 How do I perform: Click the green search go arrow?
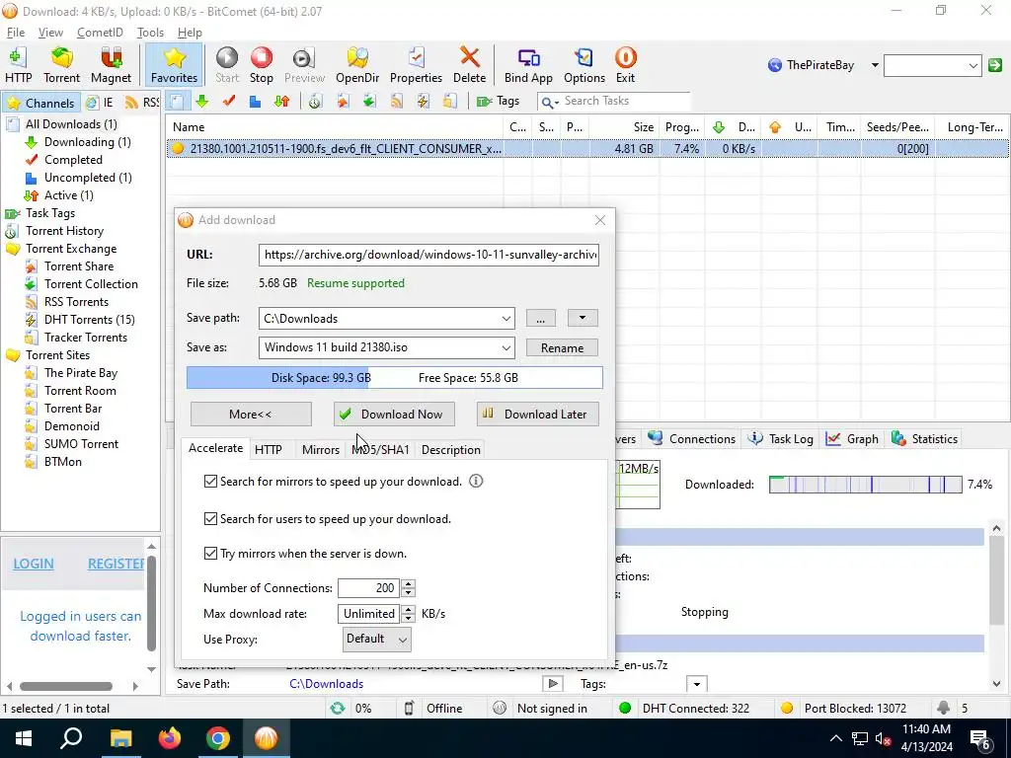(x=995, y=65)
